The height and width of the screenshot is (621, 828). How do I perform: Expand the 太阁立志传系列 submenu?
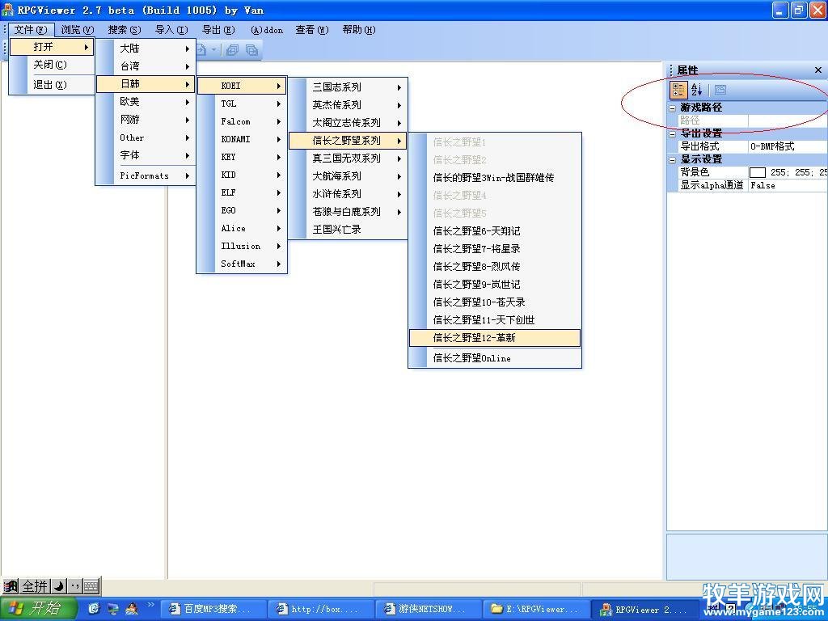click(348, 123)
